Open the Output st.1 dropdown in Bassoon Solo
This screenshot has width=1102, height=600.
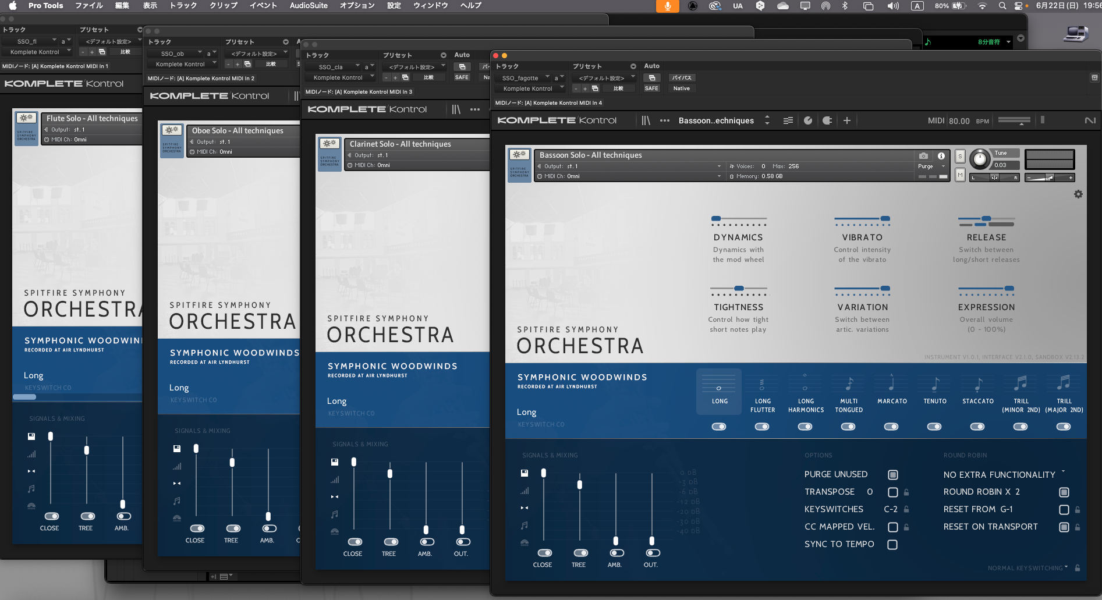[629, 166]
